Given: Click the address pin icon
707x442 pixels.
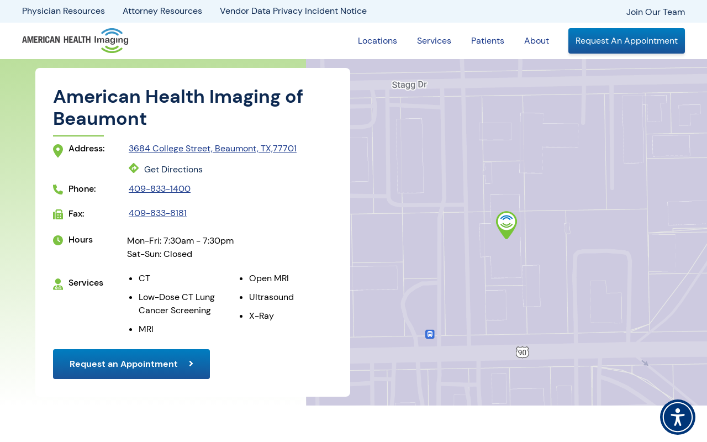Looking at the screenshot, I should (58, 151).
